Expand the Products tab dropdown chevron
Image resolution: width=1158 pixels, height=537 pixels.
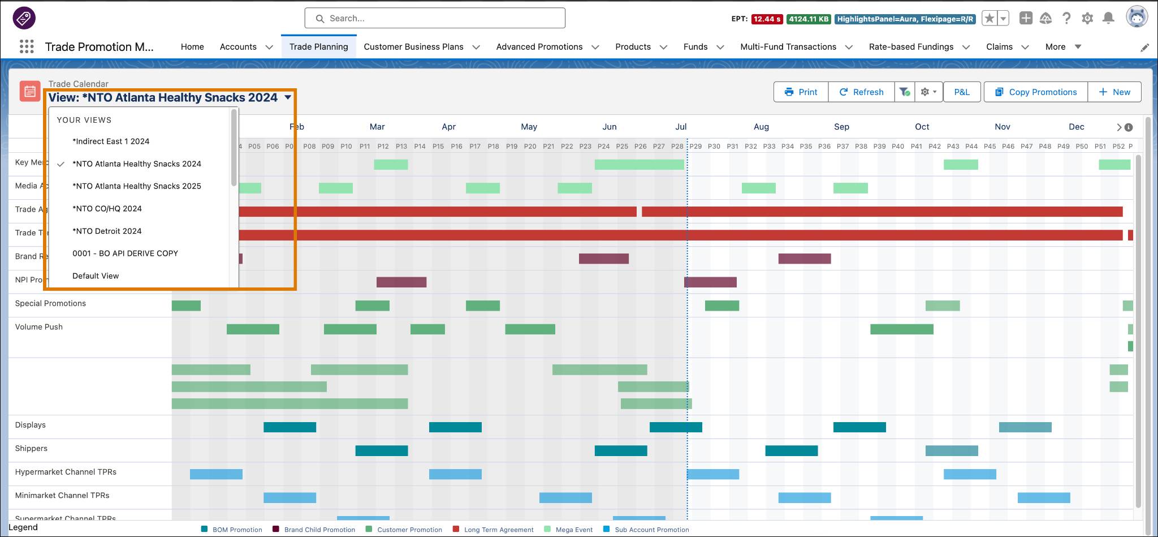pos(663,47)
